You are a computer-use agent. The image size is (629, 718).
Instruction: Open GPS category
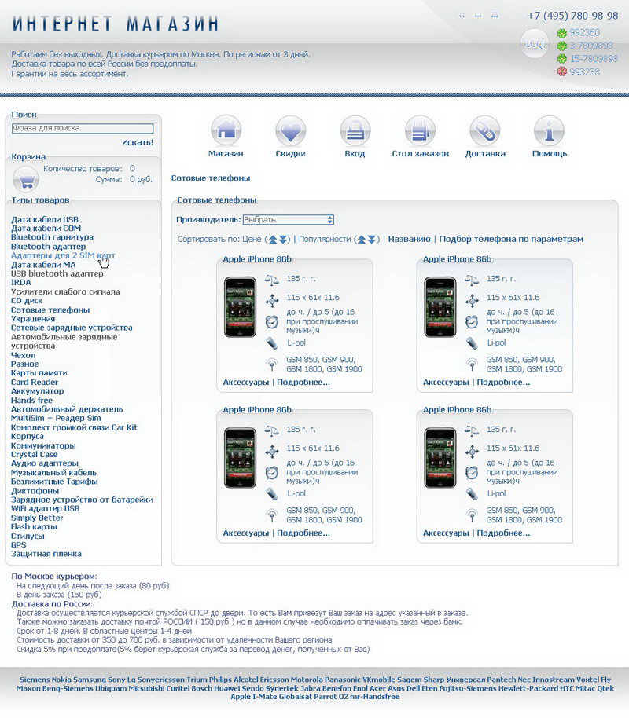[18, 545]
